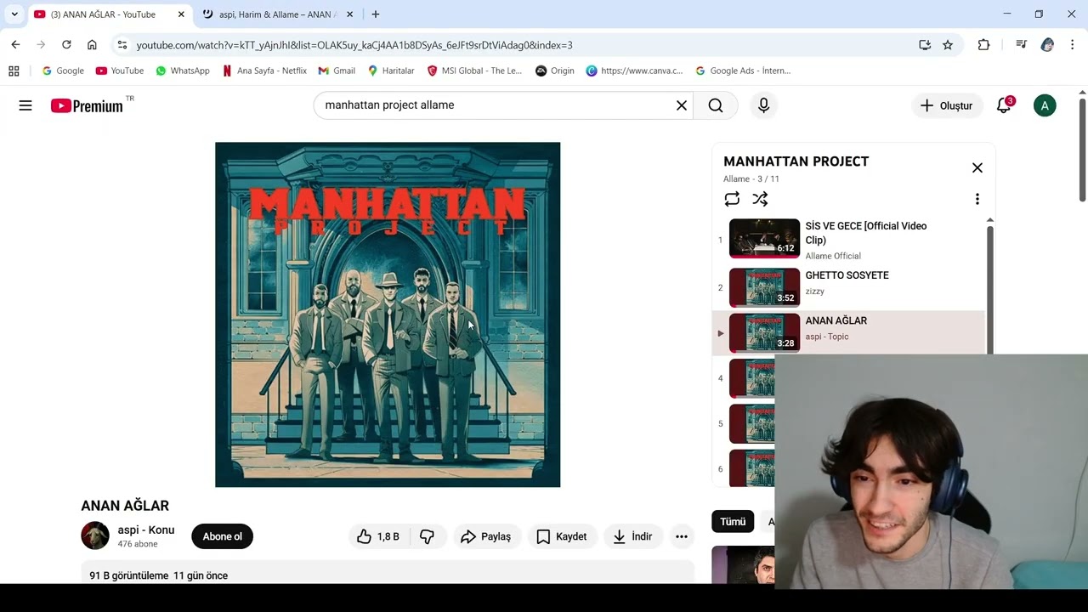This screenshot has height=612, width=1088.
Task: Click the '91 B görüntüleme' description text
Action: [x=129, y=575]
